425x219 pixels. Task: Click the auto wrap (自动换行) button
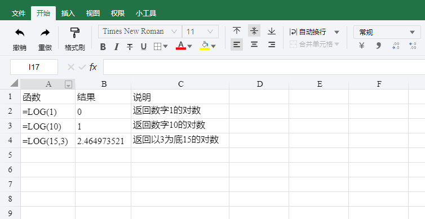[308, 32]
